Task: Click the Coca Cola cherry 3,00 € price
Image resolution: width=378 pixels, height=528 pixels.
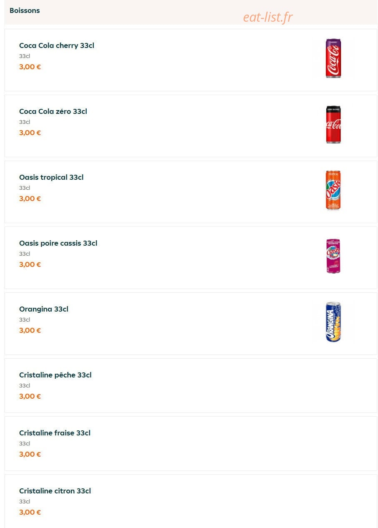Action: 30,67
